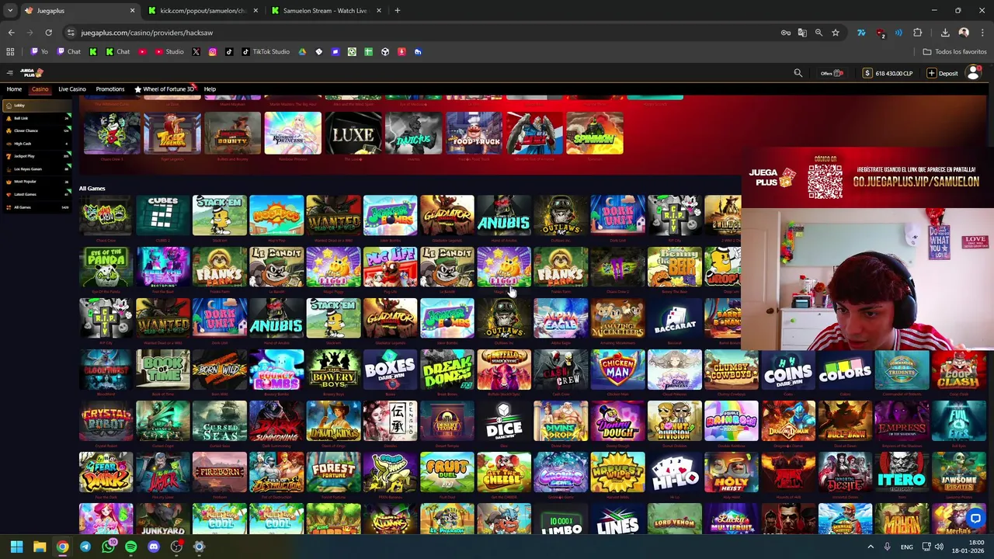994x559 pixels.
Task: Open Spotify from the taskbar
Action: pos(130,547)
